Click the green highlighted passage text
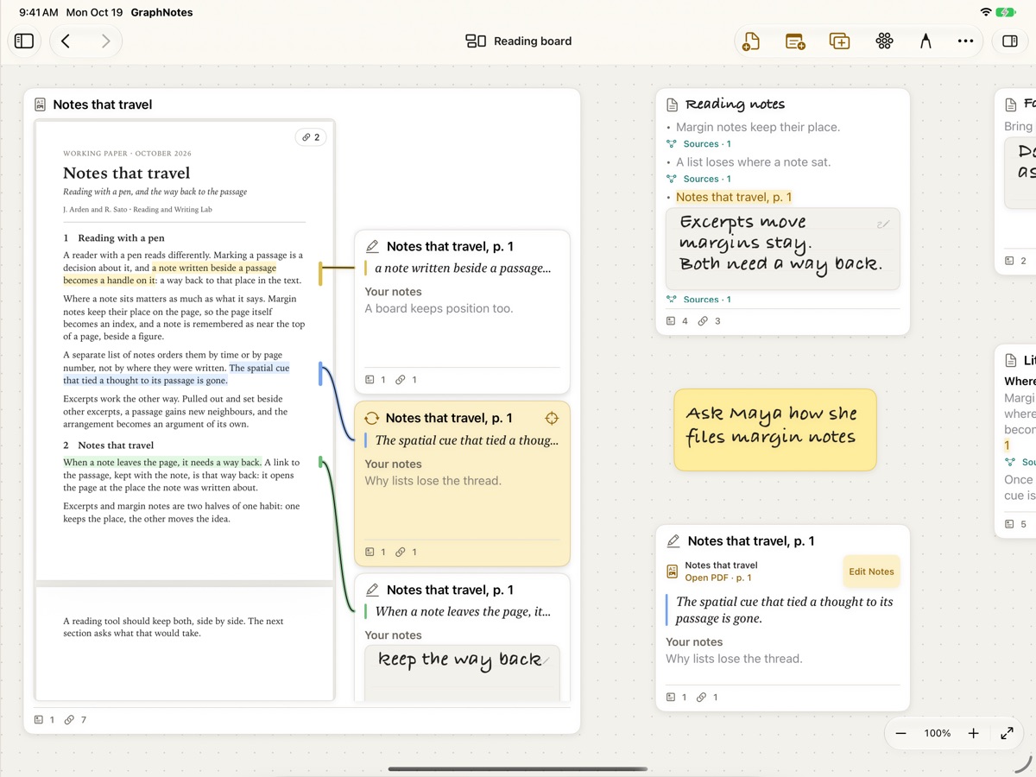 click(162, 462)
